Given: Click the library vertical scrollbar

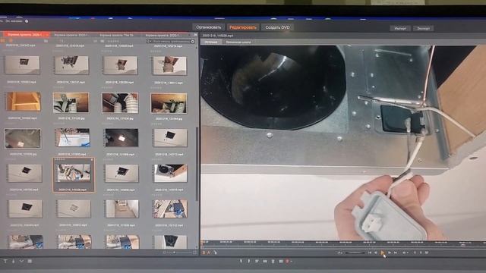Looking at the screenshot, I should tap(197, 164).
